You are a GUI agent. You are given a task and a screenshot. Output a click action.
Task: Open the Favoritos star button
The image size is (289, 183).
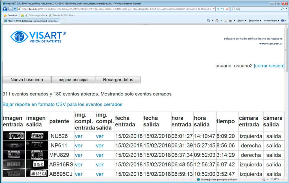click(x=10, y=15)
